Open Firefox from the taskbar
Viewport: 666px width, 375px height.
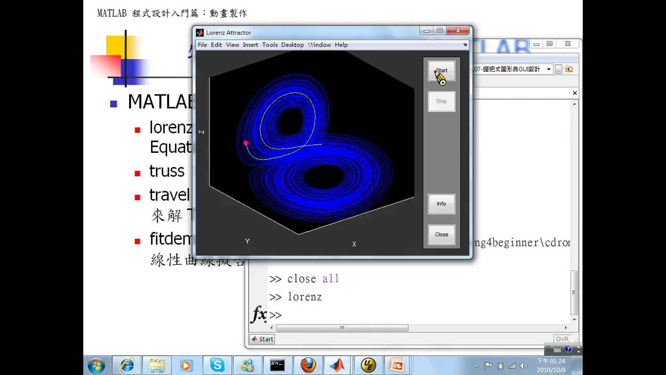point(308,365)
